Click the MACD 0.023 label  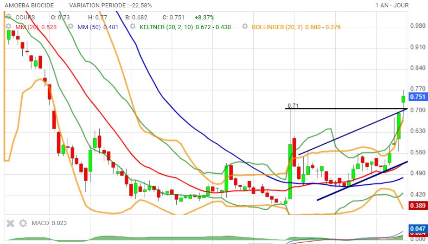point(49,223)
